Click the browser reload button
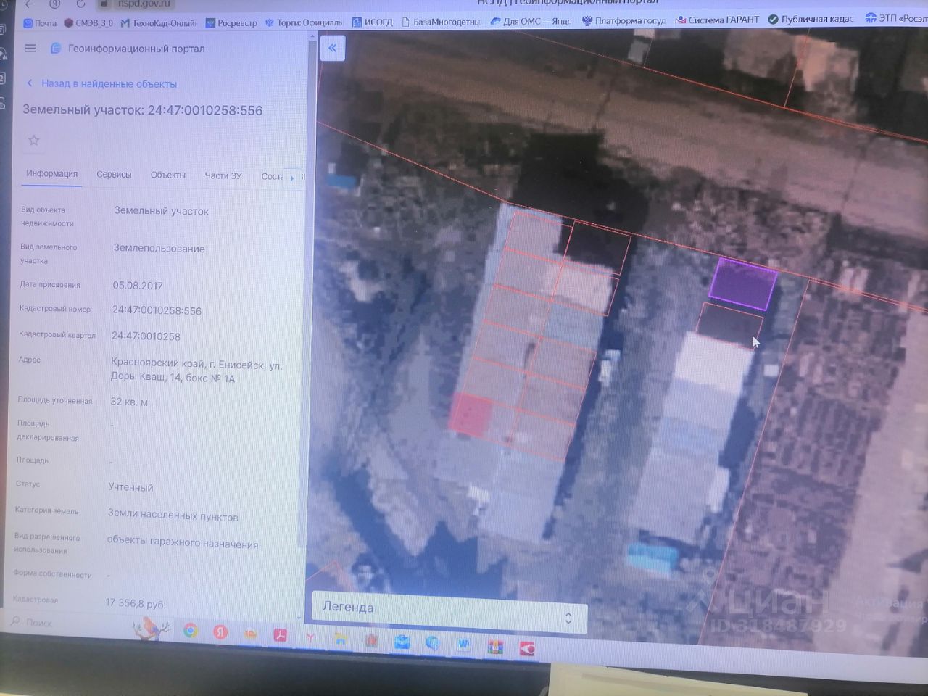 [80, 4]
